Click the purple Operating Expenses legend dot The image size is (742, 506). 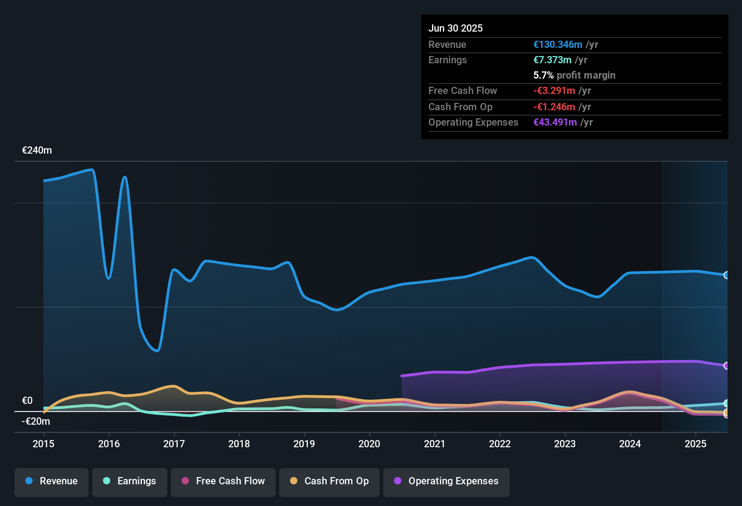click(398, 481)
